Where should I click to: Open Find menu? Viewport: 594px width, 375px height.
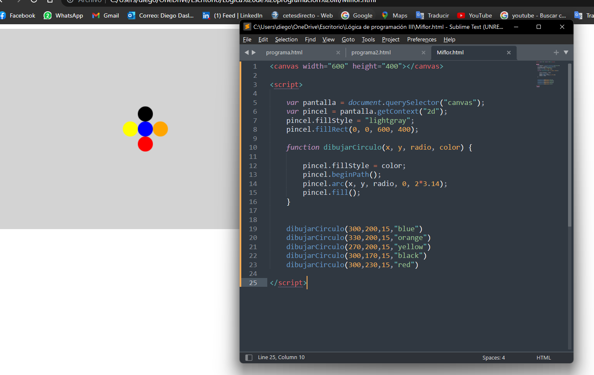(x=310, y=39)
